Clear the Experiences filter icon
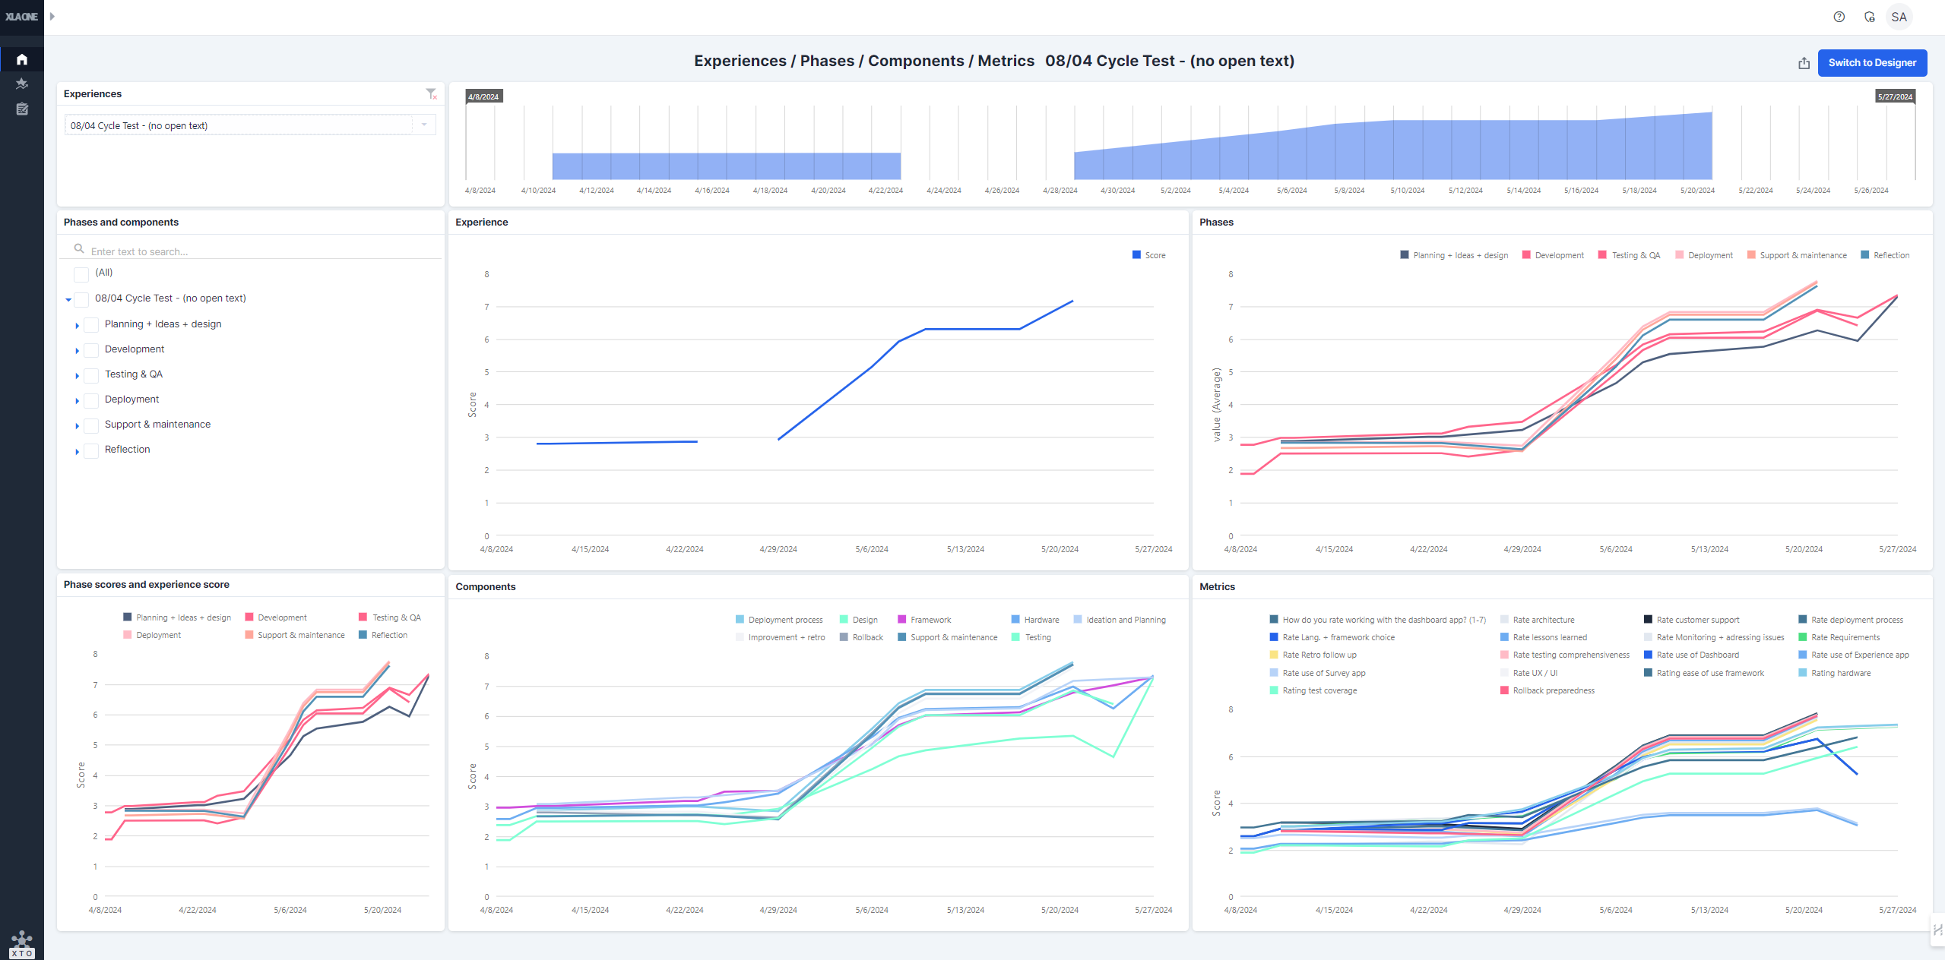Screen dimensions: 1945x960 431,93
